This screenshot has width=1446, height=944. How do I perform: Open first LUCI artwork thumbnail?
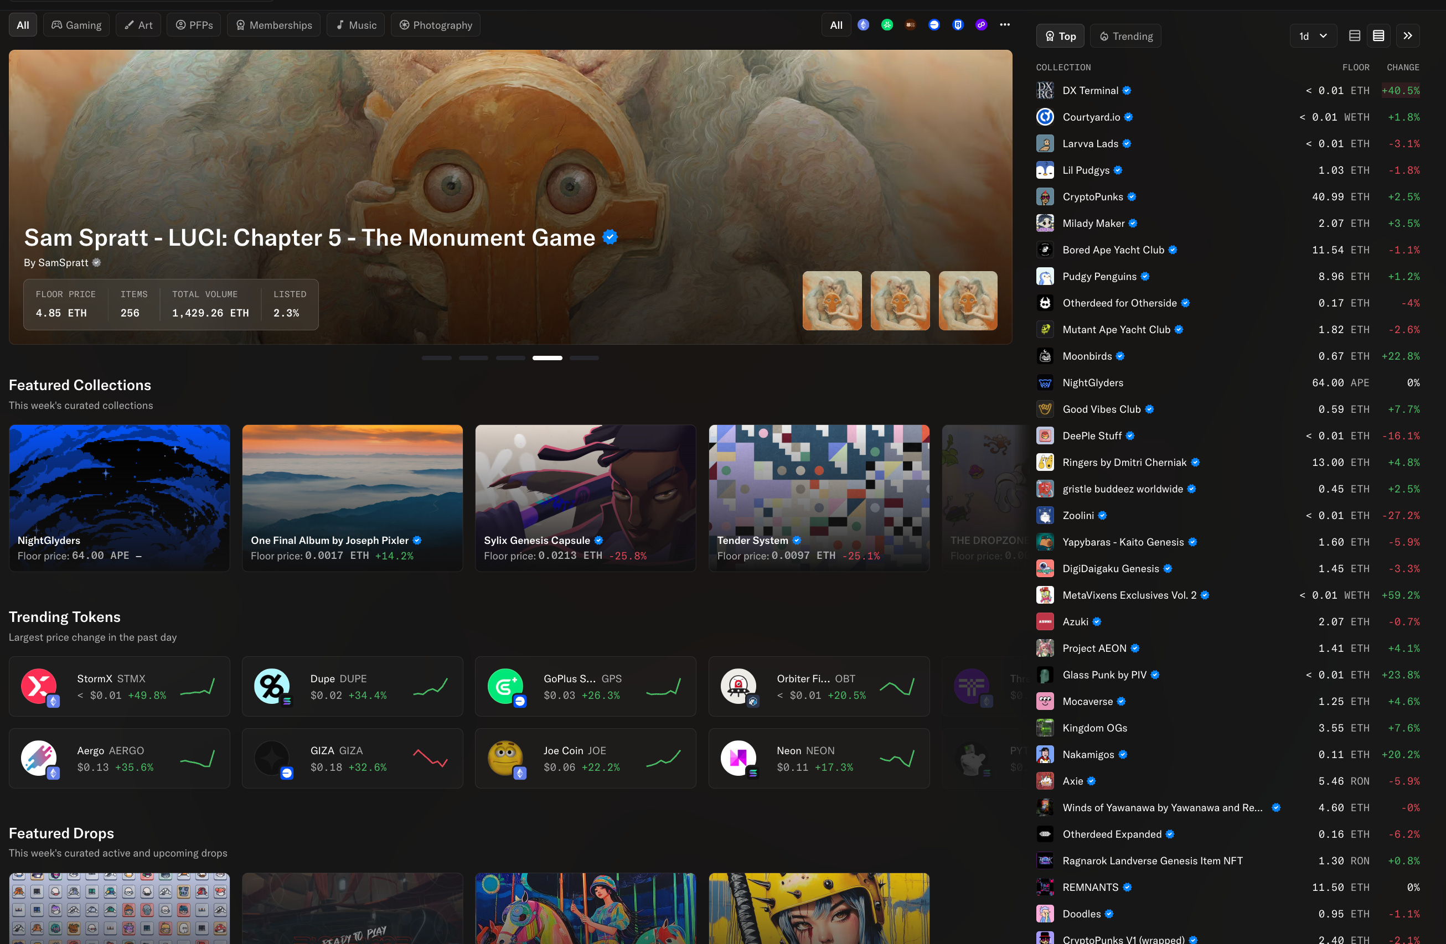coord(832,300)
